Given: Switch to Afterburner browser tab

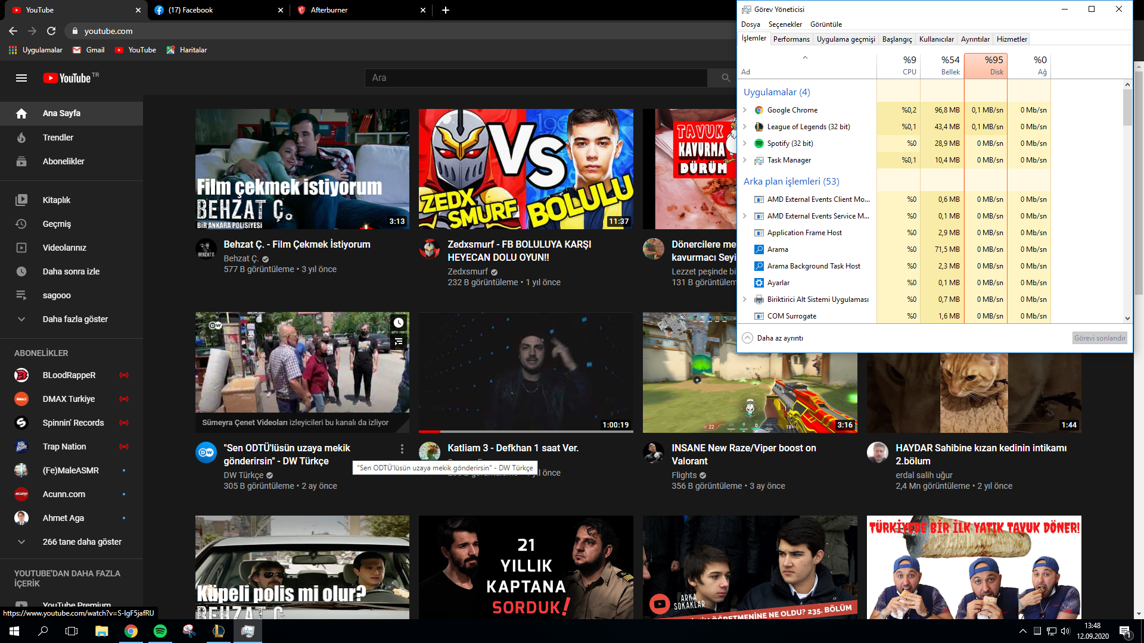Looking at the screenshot, I should (362, 10).
